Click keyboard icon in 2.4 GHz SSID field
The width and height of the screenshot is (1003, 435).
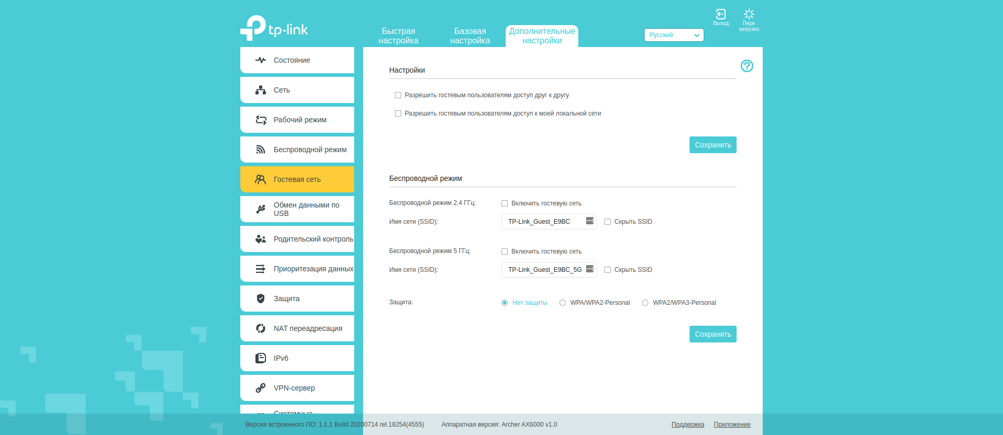(589, 221)
